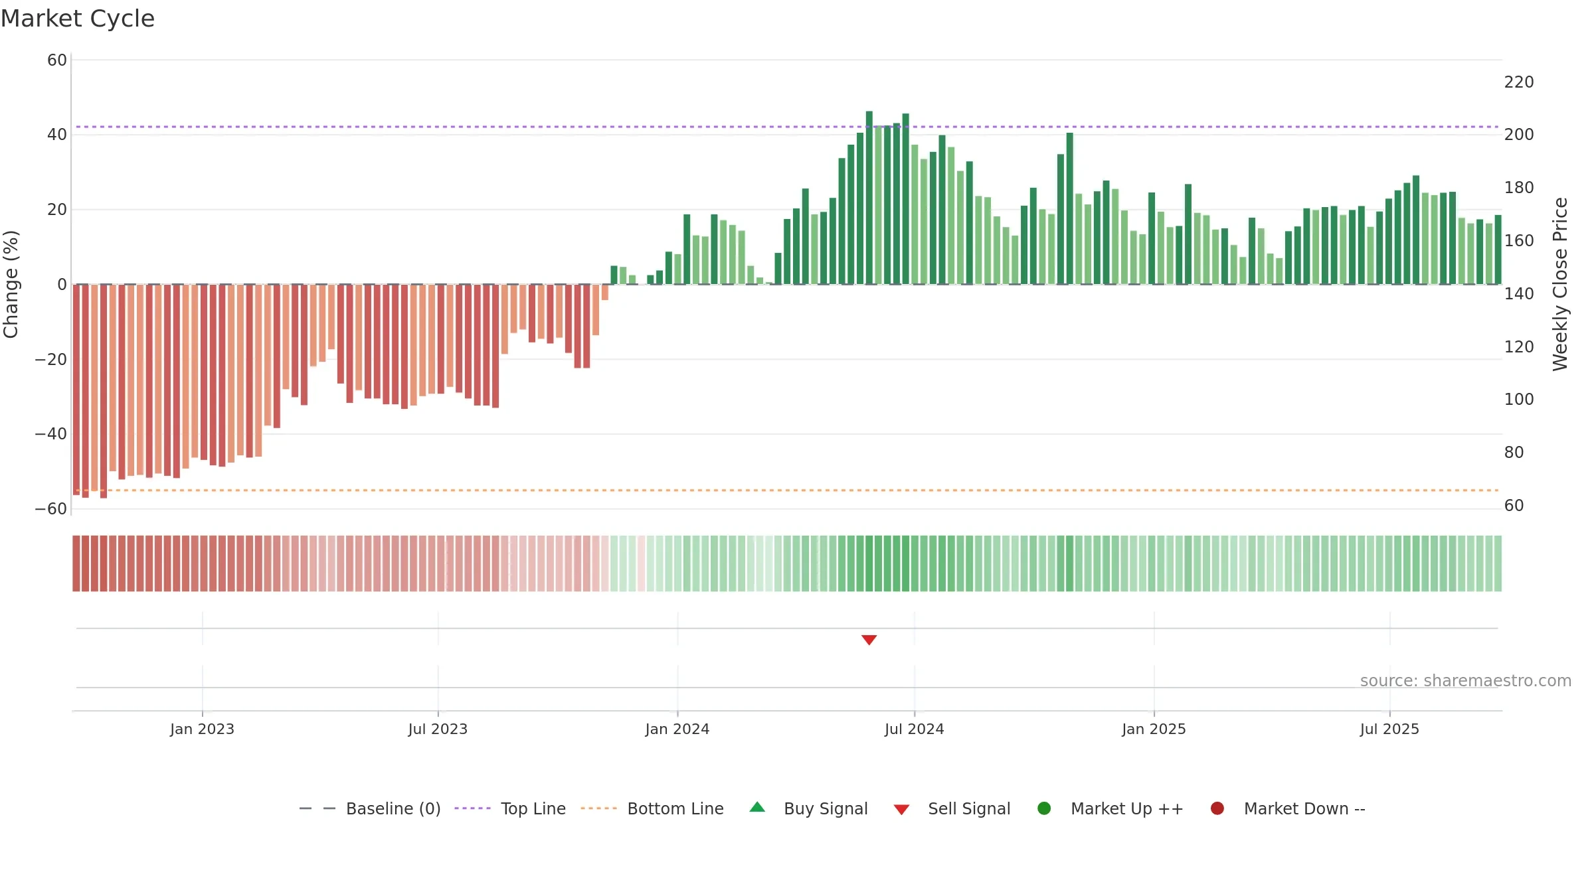Viewport: 1594px width, 896px height.
Task: Click the red Sell Signal legend triangle
Action: pos(901,810)
